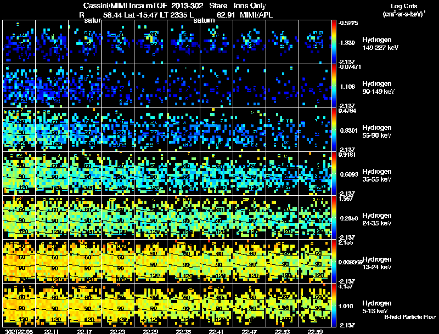The image size is (439, 334).
Task: Click the 0.6093 color scale value
Action: tap(349, 174)
